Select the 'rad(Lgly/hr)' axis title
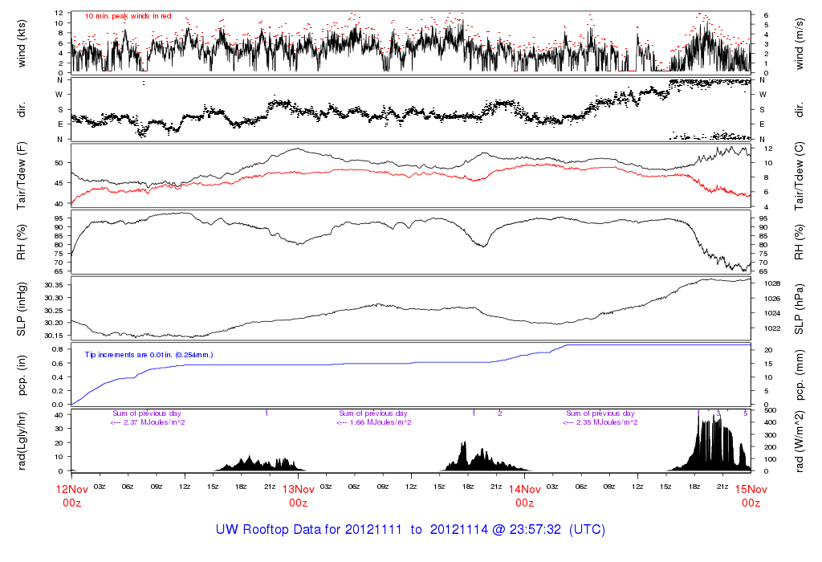Screen dimensions: 822x562 pyautogui.click(x=23, y=440)
